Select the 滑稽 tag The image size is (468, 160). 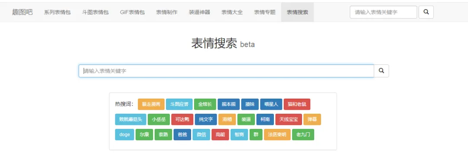pyautogui.click(x=227, y=119)
